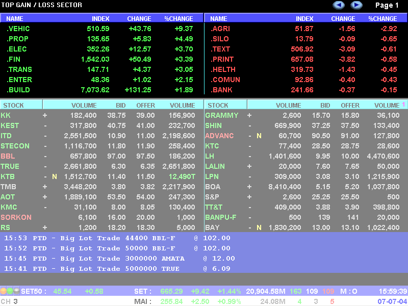The image size is (408, 306).
Task: Select the .ENTER sector name
Action: [19, 80]
